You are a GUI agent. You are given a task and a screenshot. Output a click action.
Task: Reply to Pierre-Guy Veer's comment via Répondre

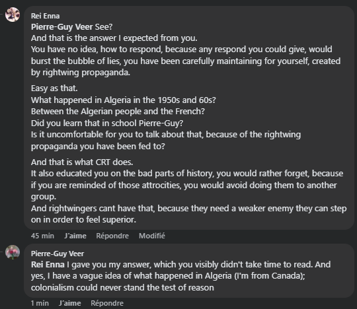coord(107,303)
